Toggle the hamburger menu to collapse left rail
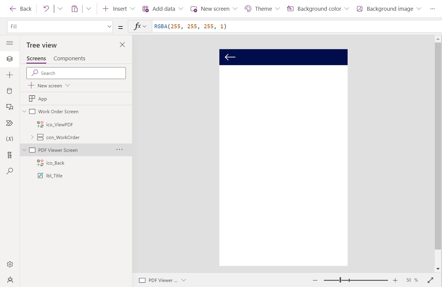 click(9, 43)
